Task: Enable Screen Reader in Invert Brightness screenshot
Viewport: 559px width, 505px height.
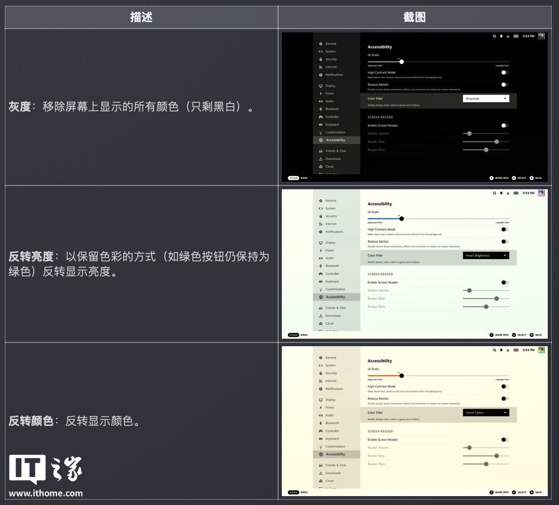Action: click(x=504, y=282)
